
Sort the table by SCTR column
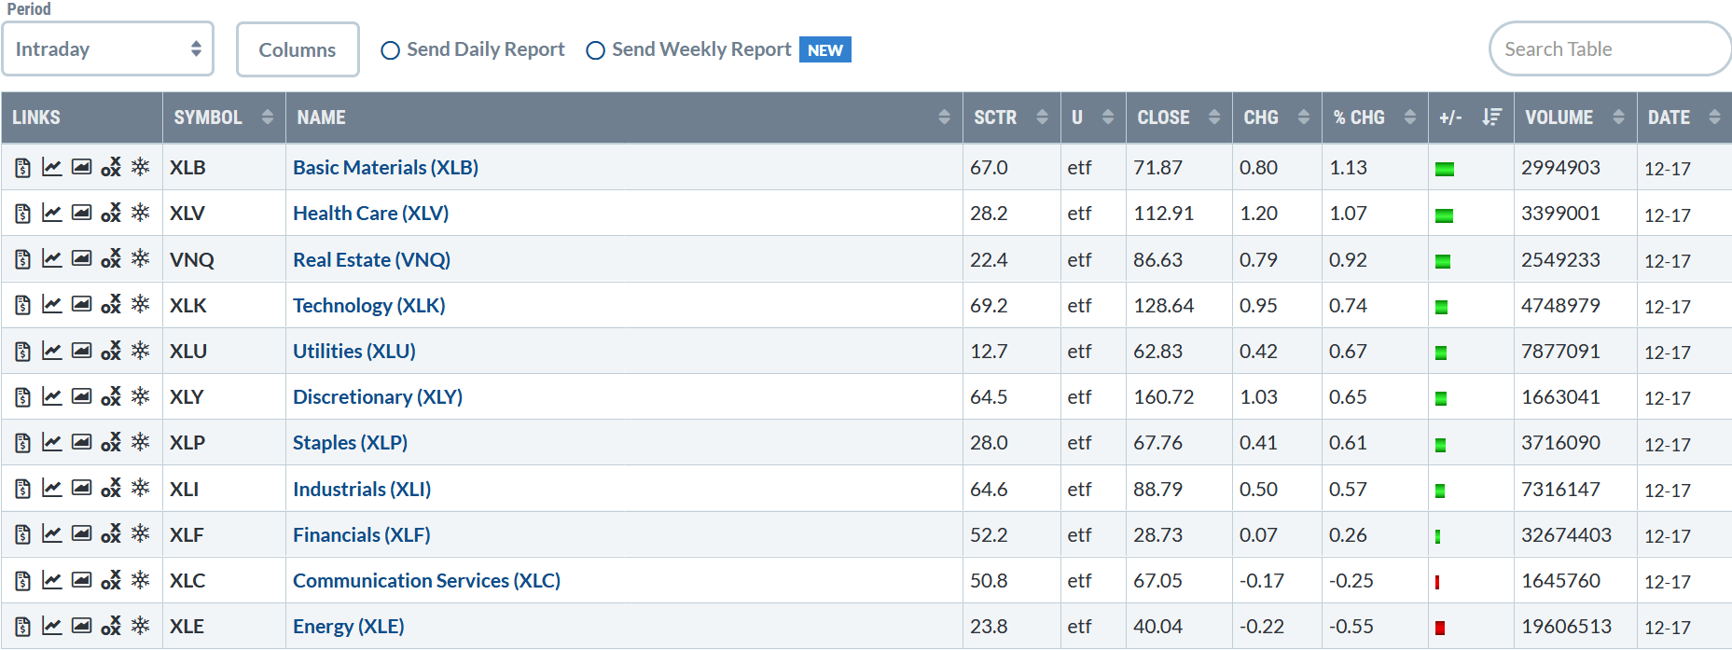(1011, 118)
